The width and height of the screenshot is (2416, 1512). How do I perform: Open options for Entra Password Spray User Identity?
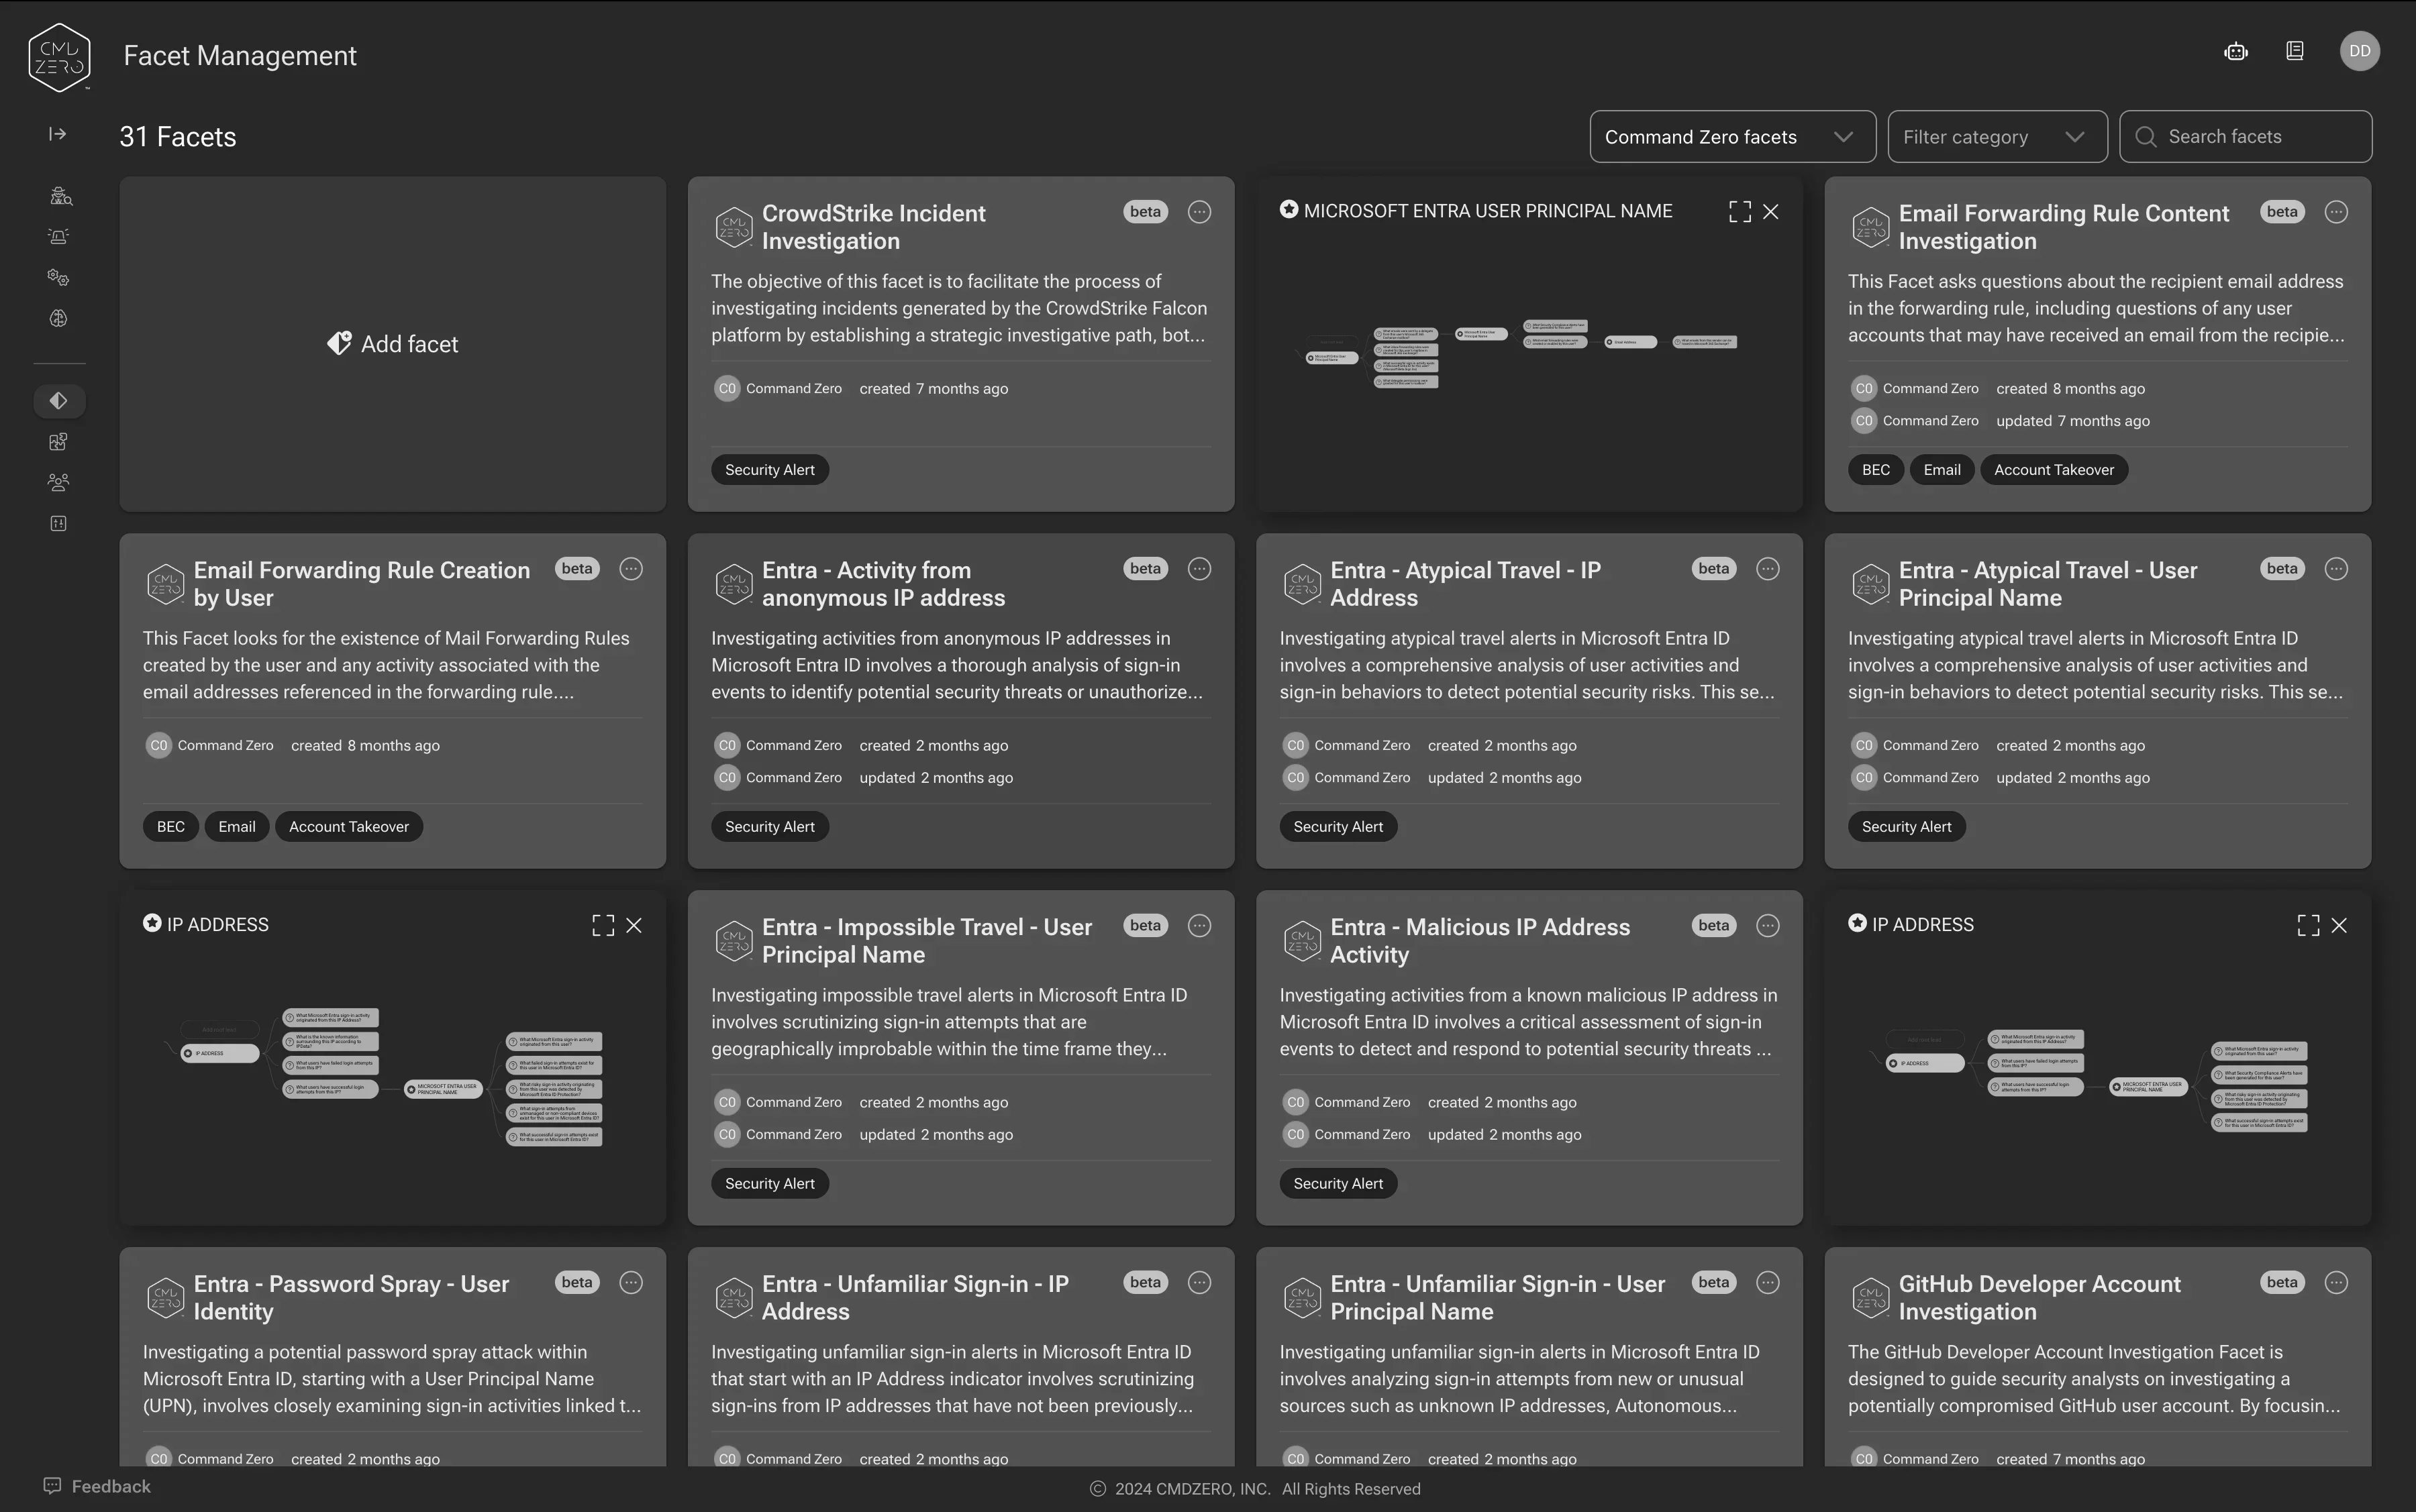(x=632, y=1283)
